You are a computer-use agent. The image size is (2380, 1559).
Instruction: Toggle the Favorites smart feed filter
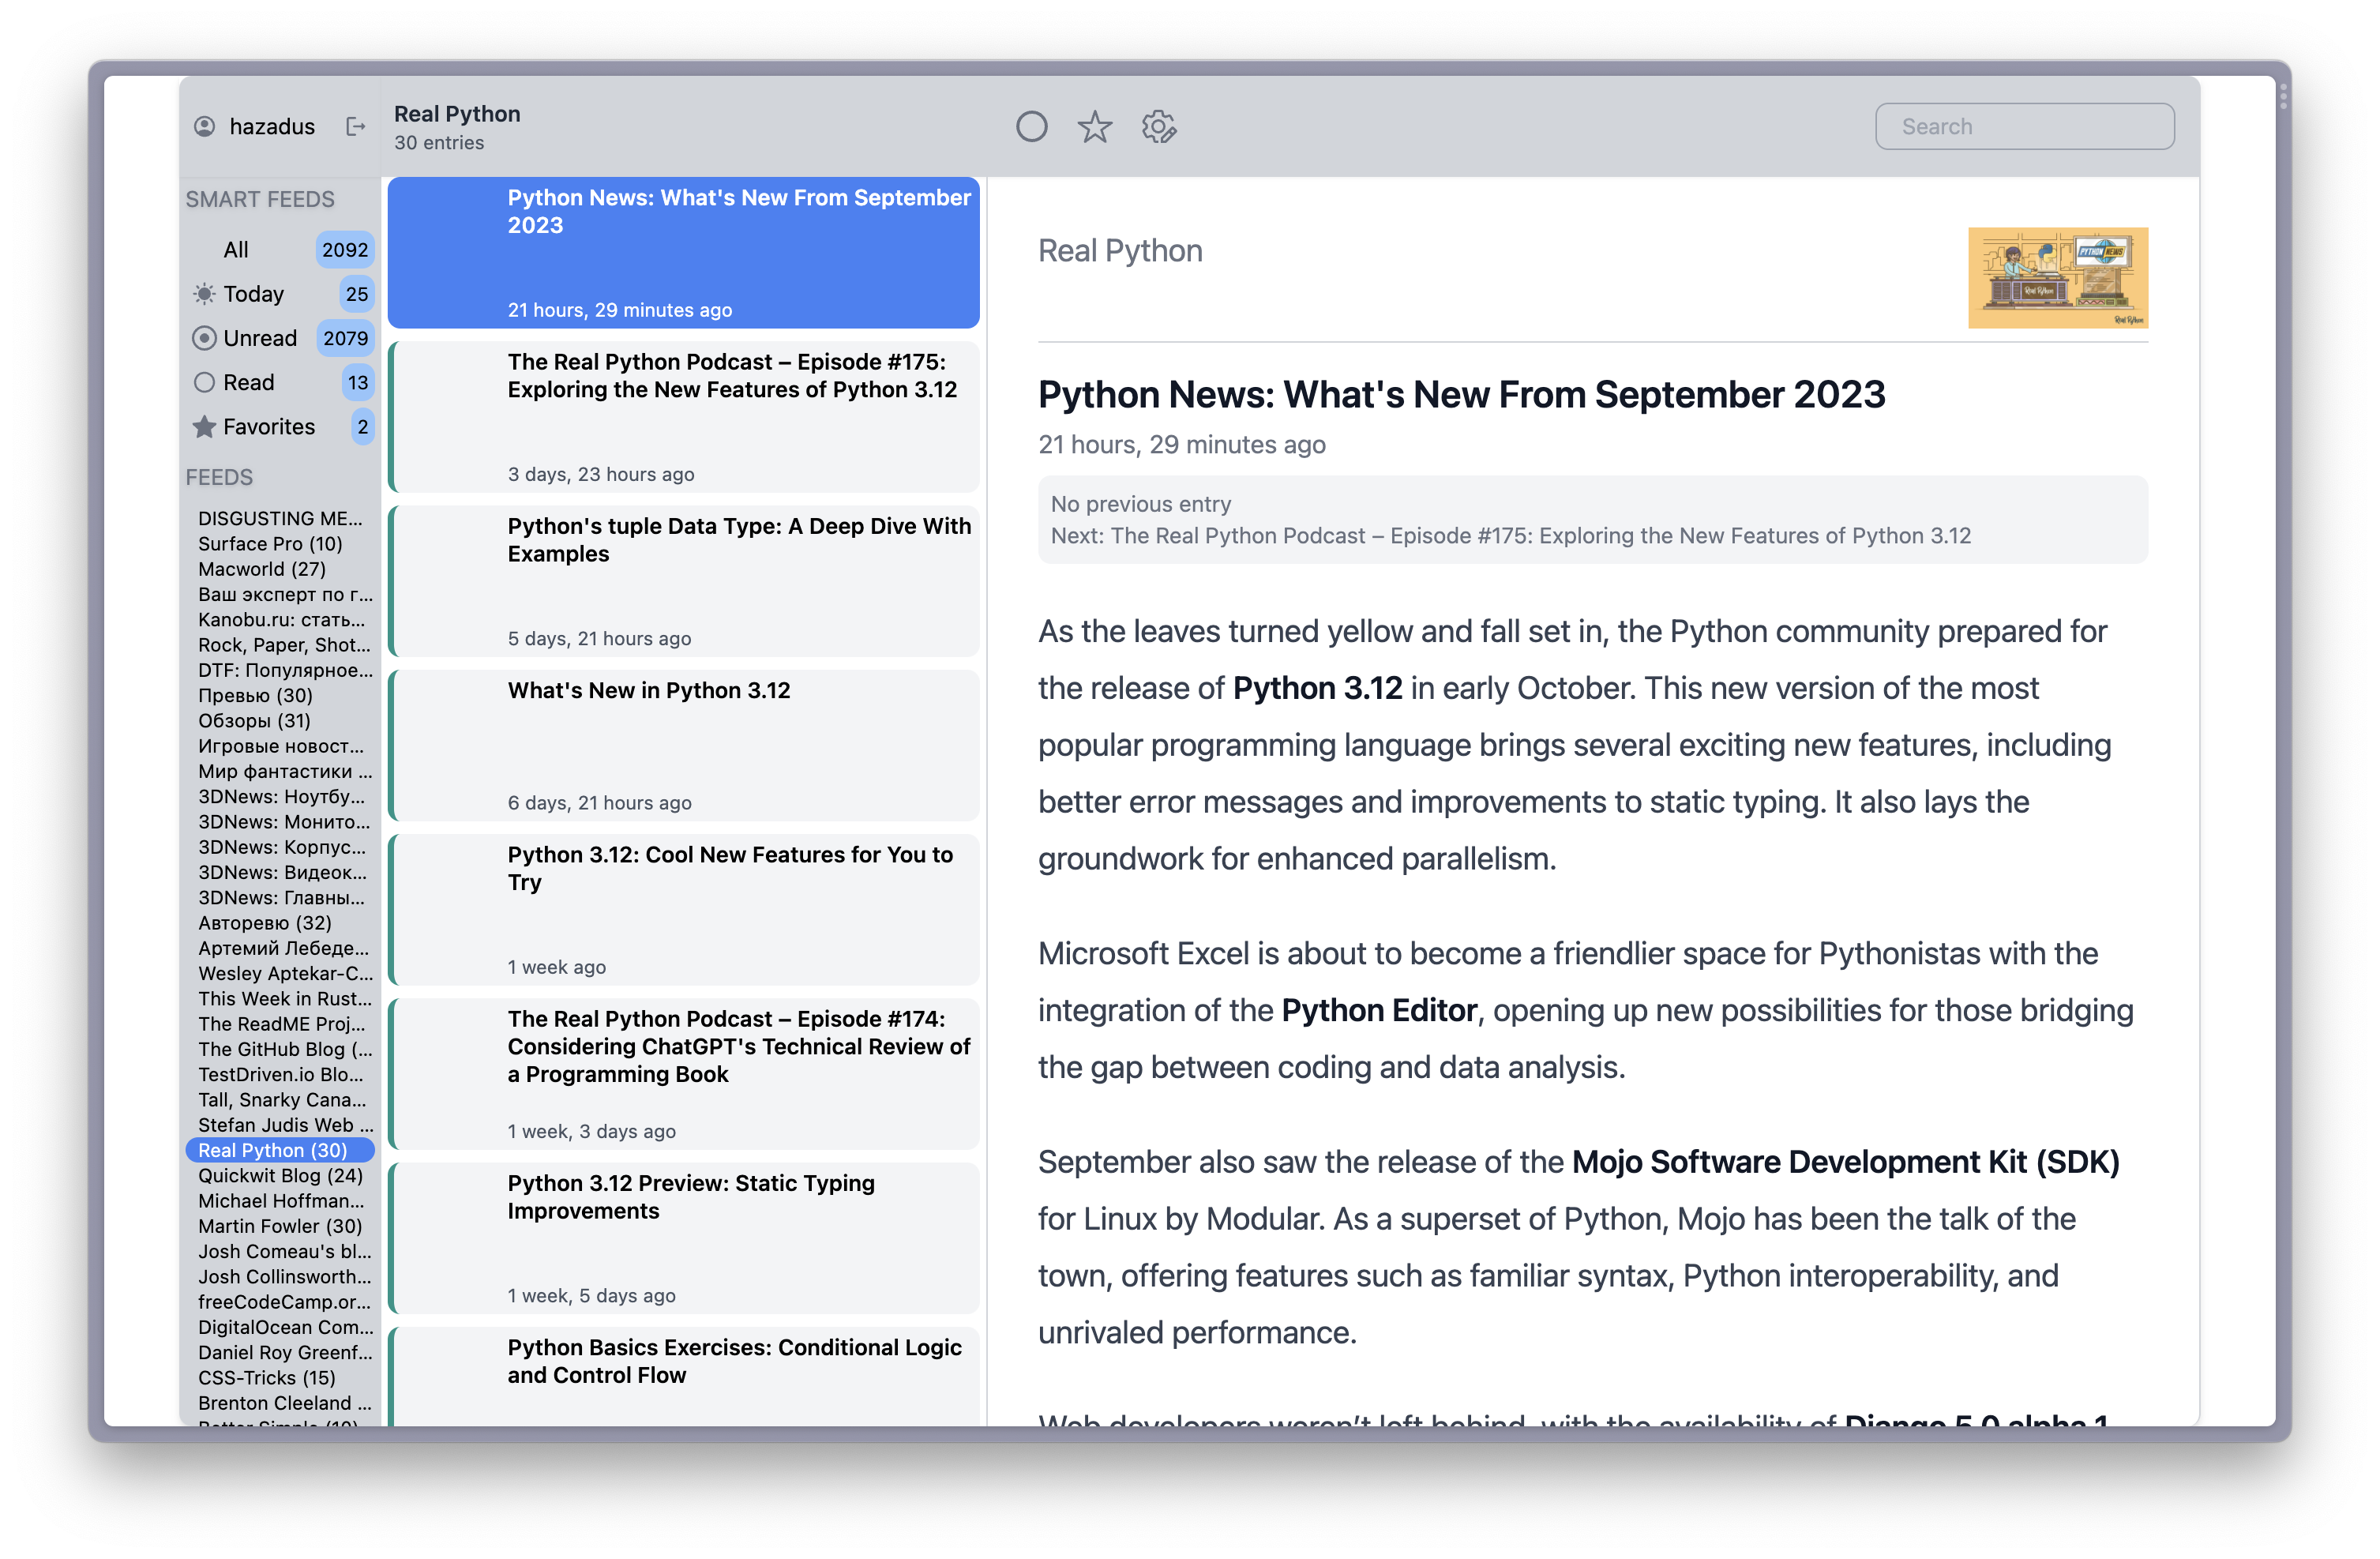(x=269, y=426)
